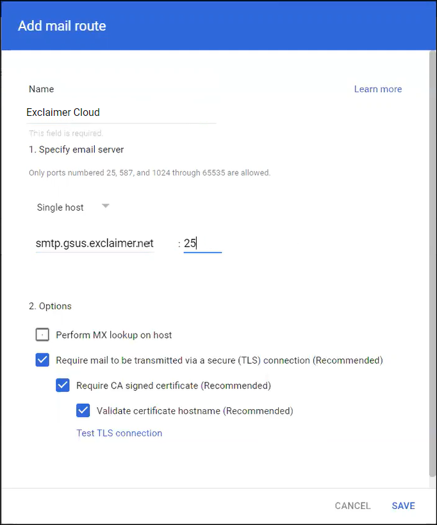This screenshot has height=525, width=437.
Task: Uncheck Require mail transmitted via TLS
Action: [x=42, y=360]
